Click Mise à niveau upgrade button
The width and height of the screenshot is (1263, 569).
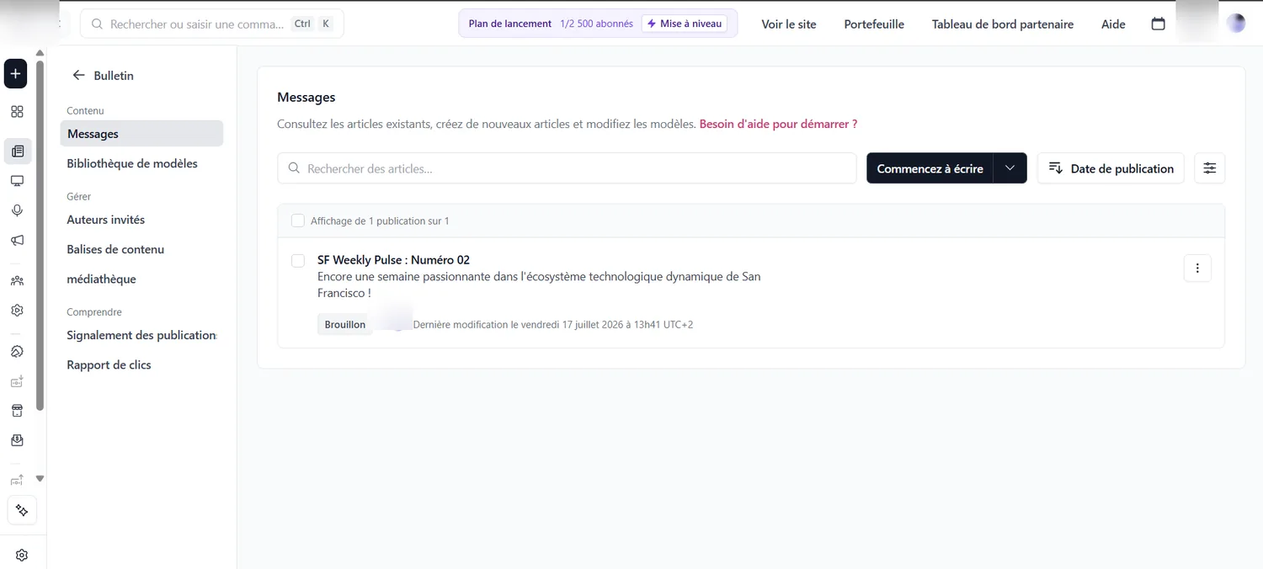click(685, 24)
